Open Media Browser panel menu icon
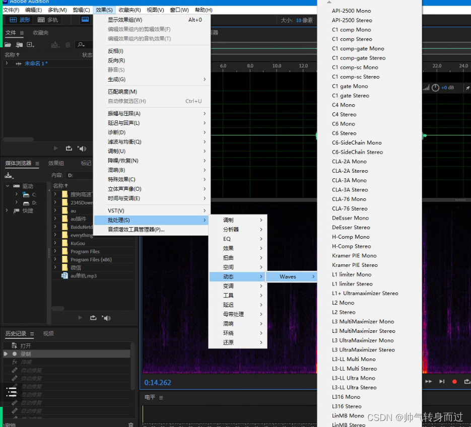Image resolution: width=471 pixels, height=427 pixels. click(37, 163)
